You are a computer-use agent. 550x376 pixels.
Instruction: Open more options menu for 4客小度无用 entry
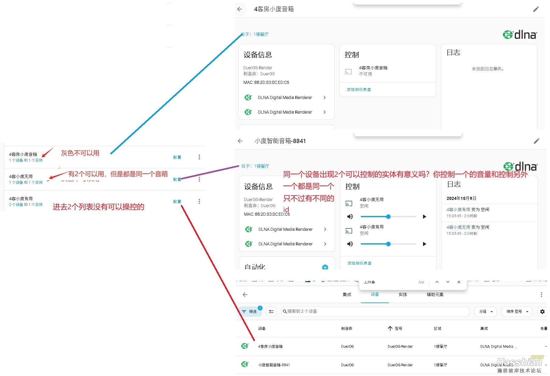click(x=199, y=179)
